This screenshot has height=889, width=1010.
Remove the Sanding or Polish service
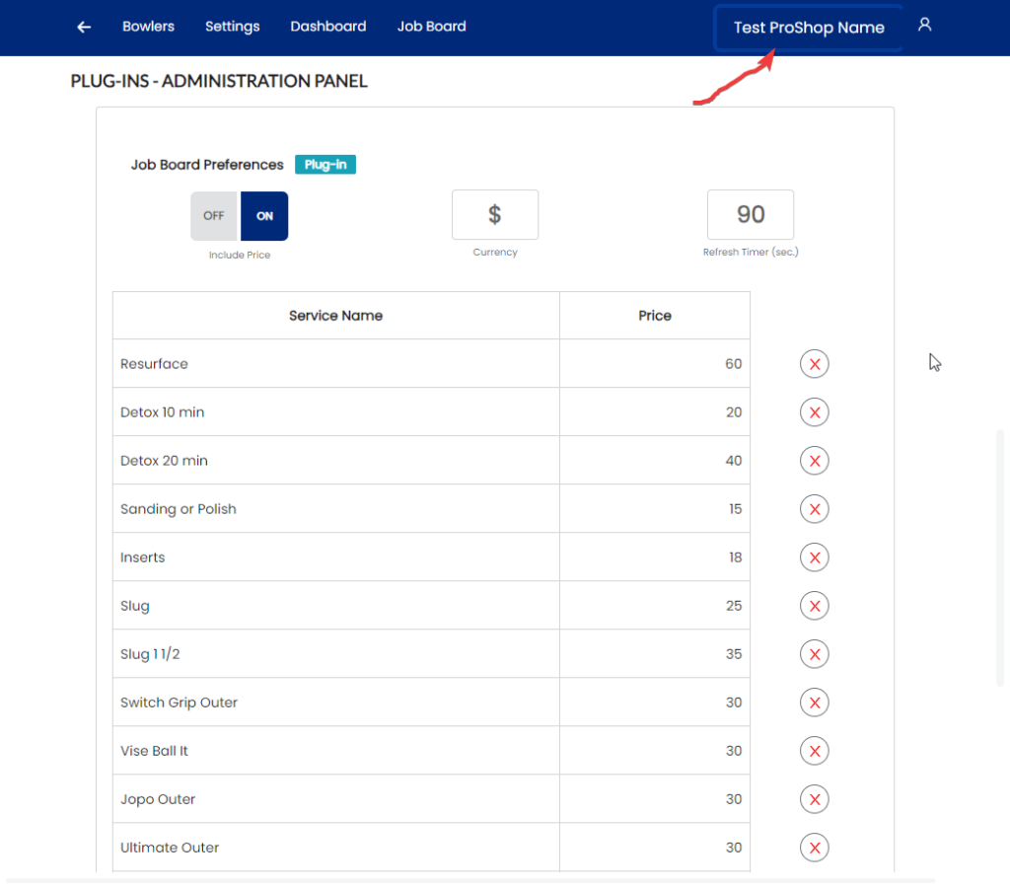pos(814,508)
